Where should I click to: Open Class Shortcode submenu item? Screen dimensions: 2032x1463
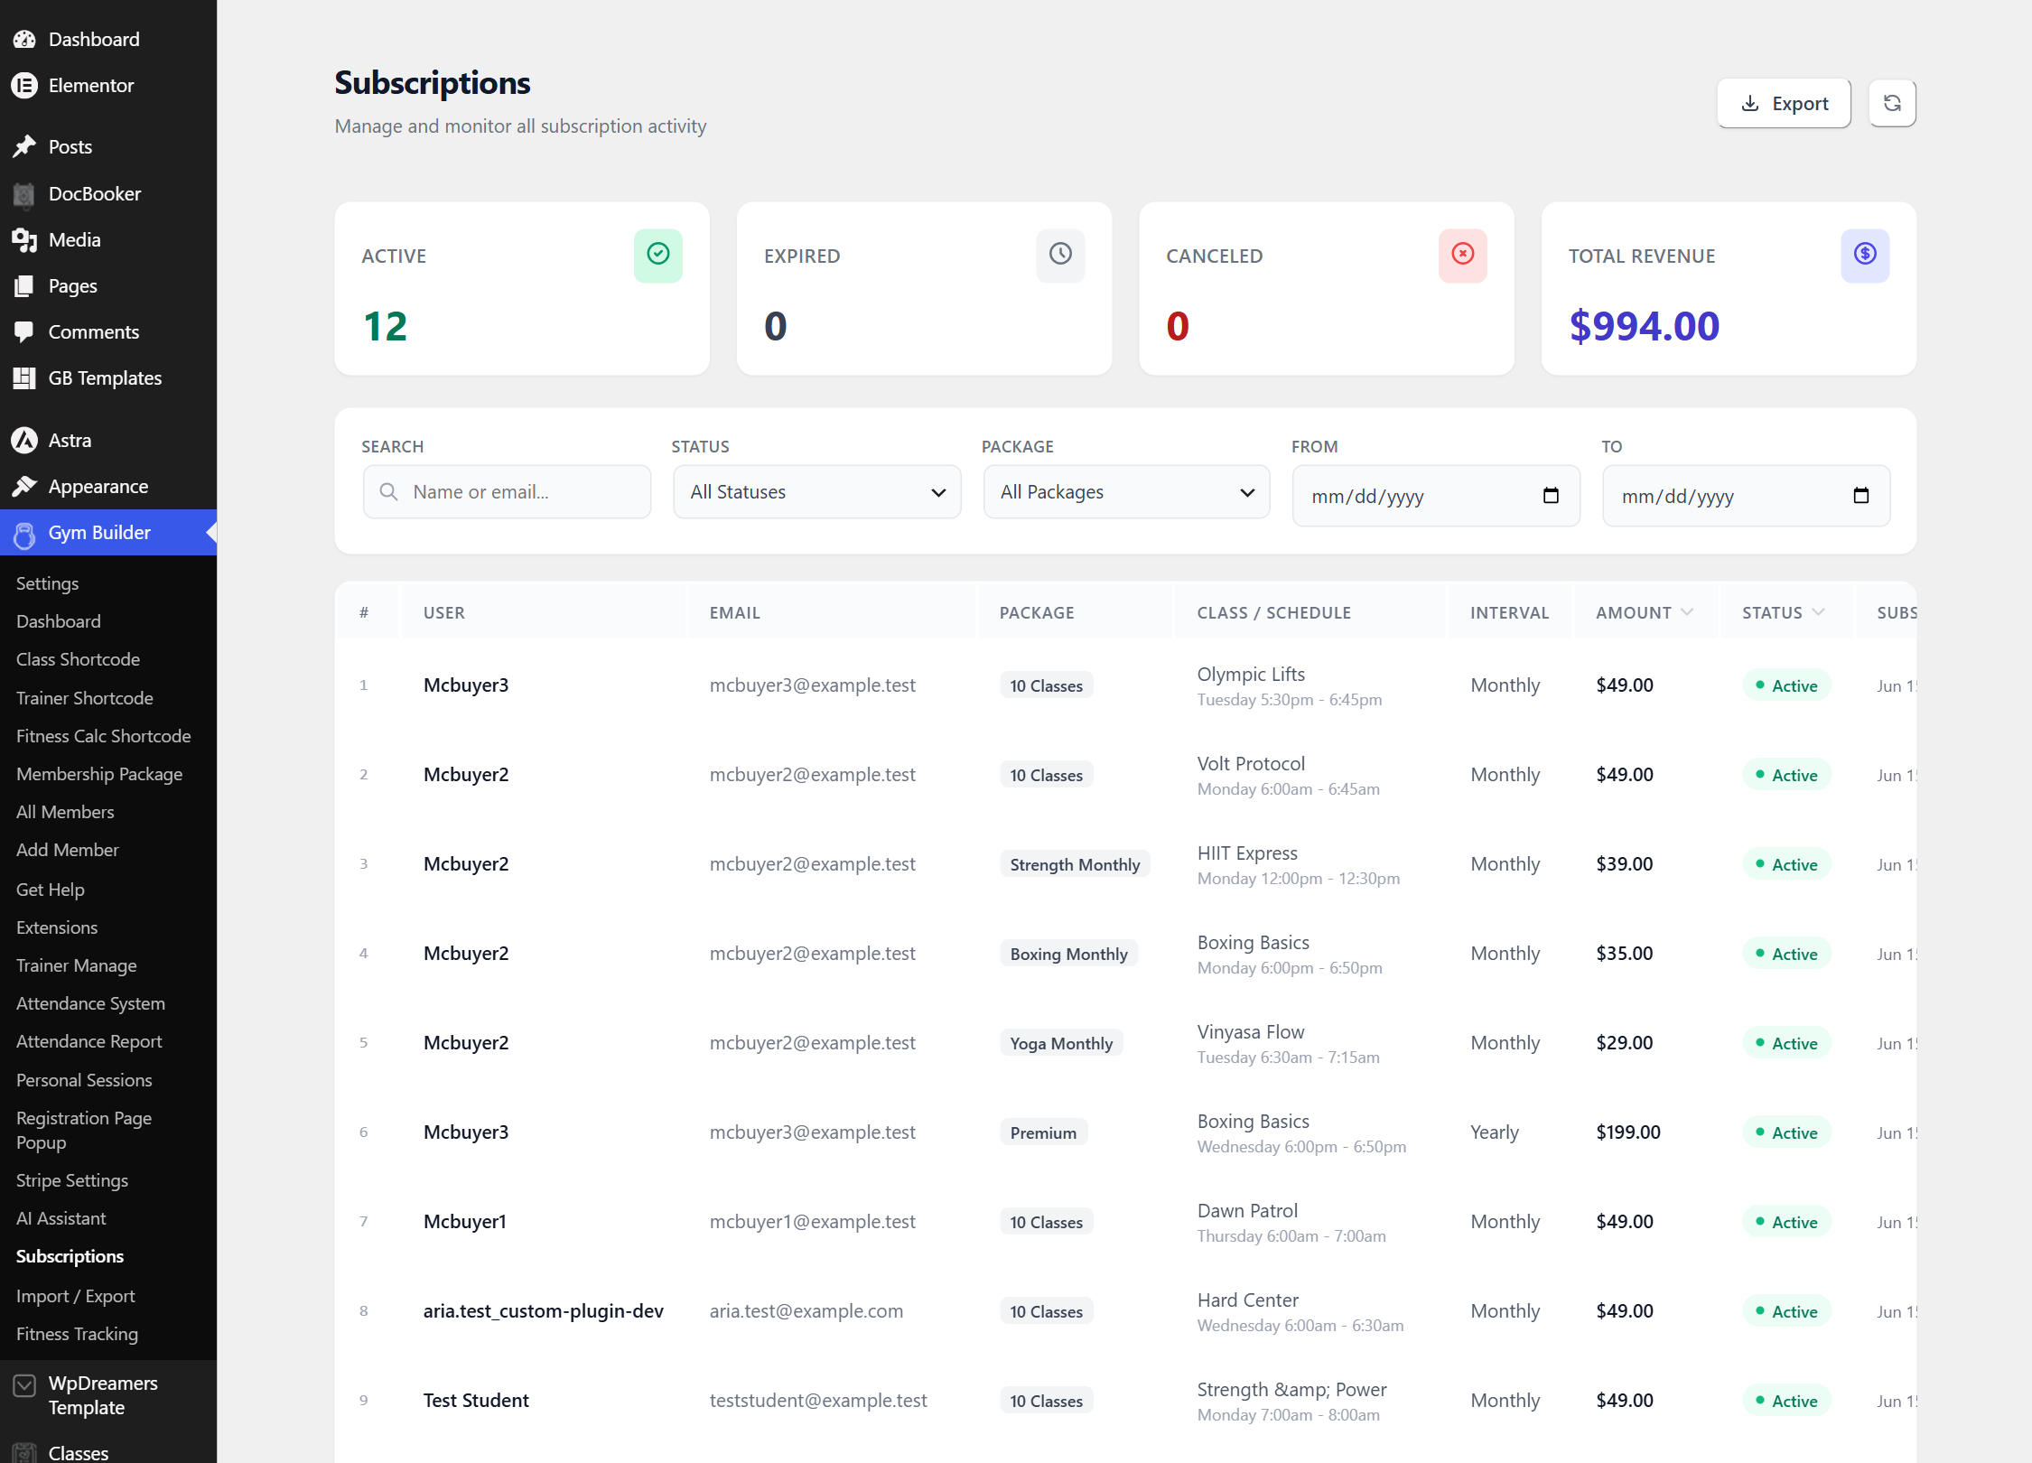tap(78, 659)
